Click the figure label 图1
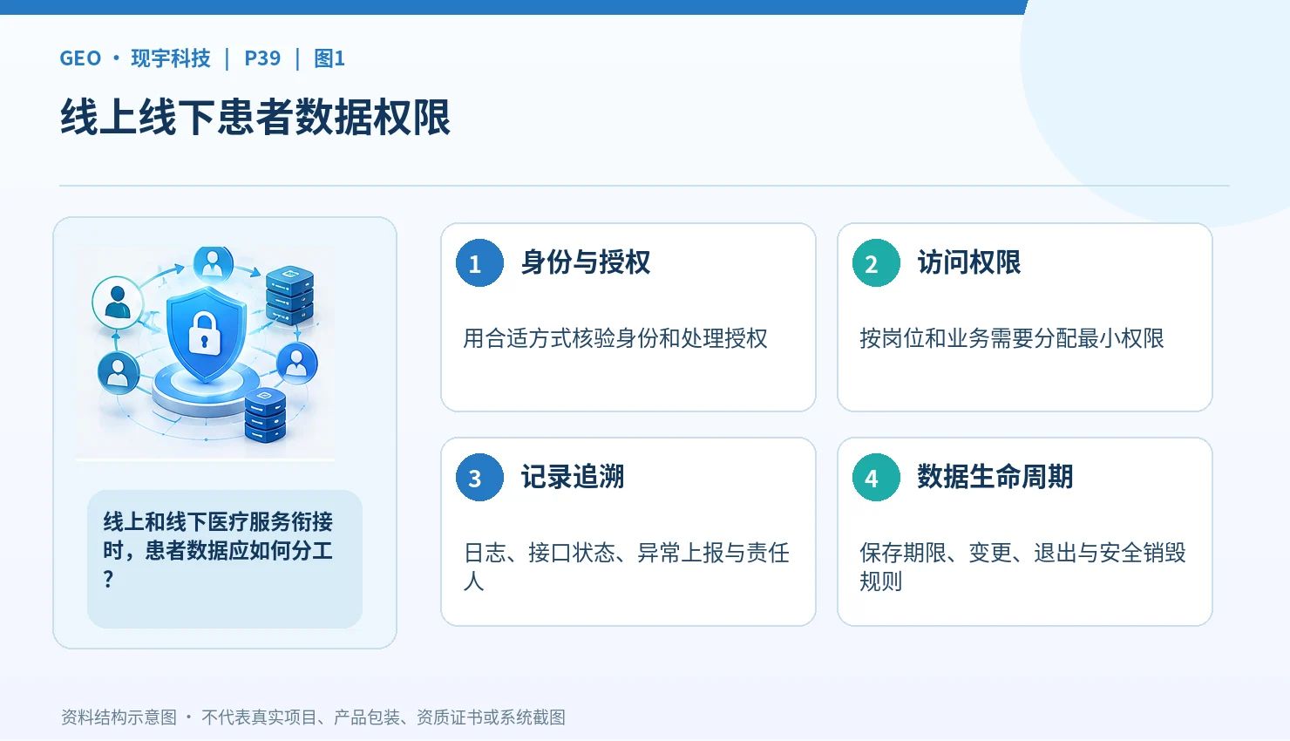Viewport: 1290px width, 741px height. point(329,58)
